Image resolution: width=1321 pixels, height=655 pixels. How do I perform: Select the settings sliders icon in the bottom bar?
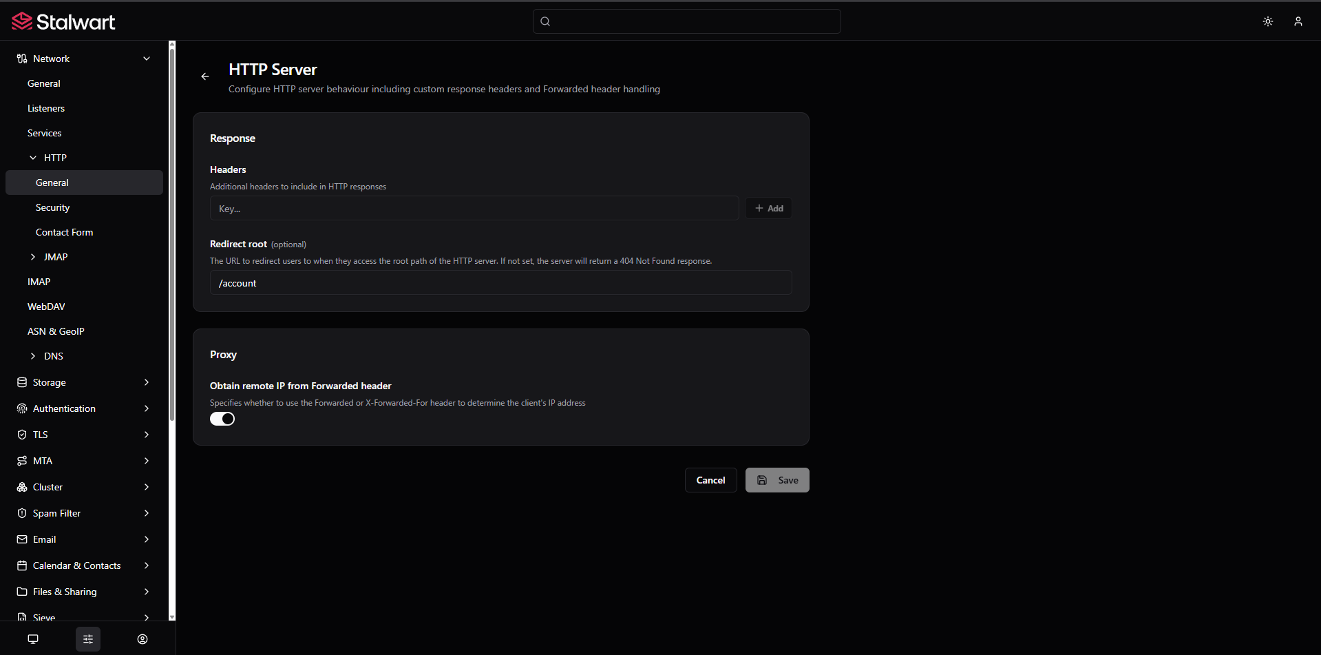coord(88,639)
